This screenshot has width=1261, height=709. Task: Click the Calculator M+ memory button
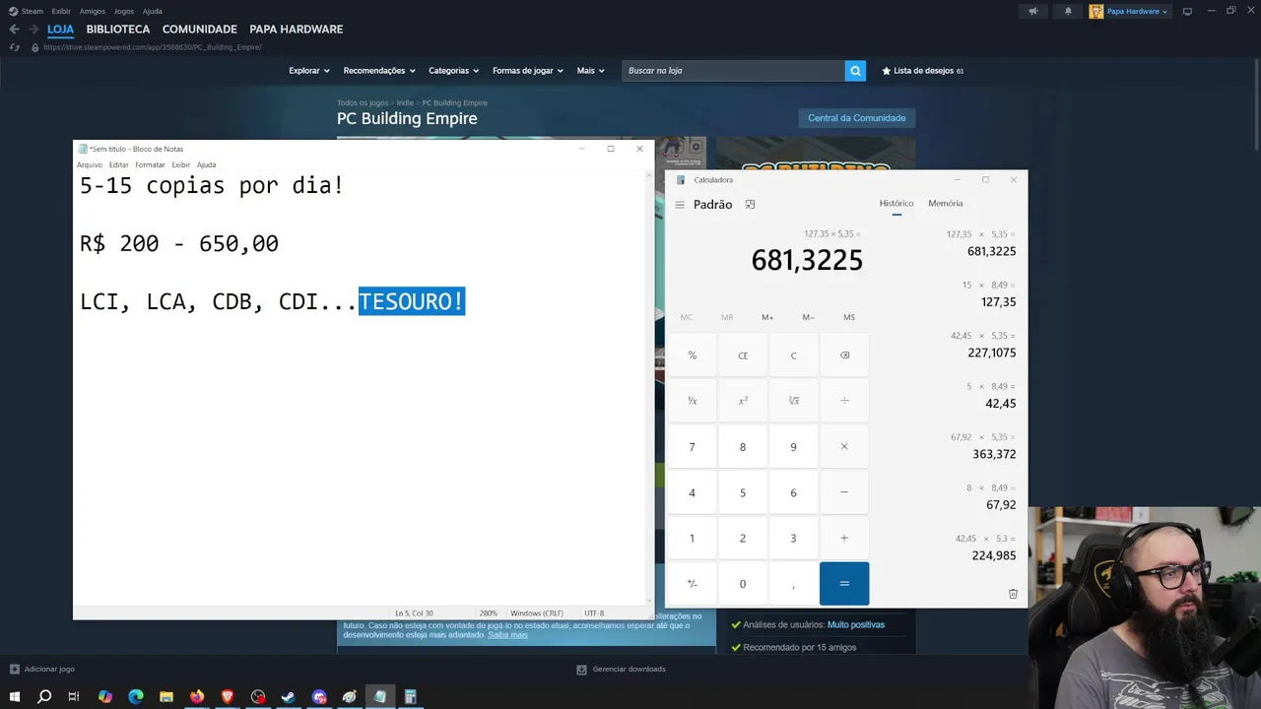click(767, 317)
